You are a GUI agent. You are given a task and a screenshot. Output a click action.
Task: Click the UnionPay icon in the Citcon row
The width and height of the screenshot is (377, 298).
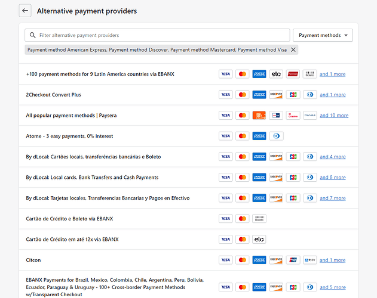(x=293, y=260)
